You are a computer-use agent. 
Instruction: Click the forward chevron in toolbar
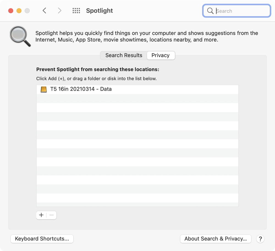click(x=59, y=11)
